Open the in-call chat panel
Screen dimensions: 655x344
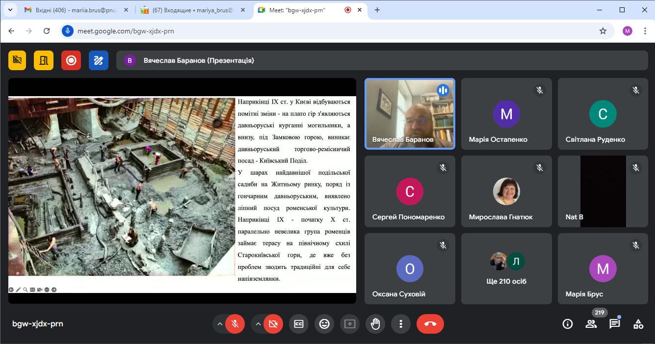point(614,324)
